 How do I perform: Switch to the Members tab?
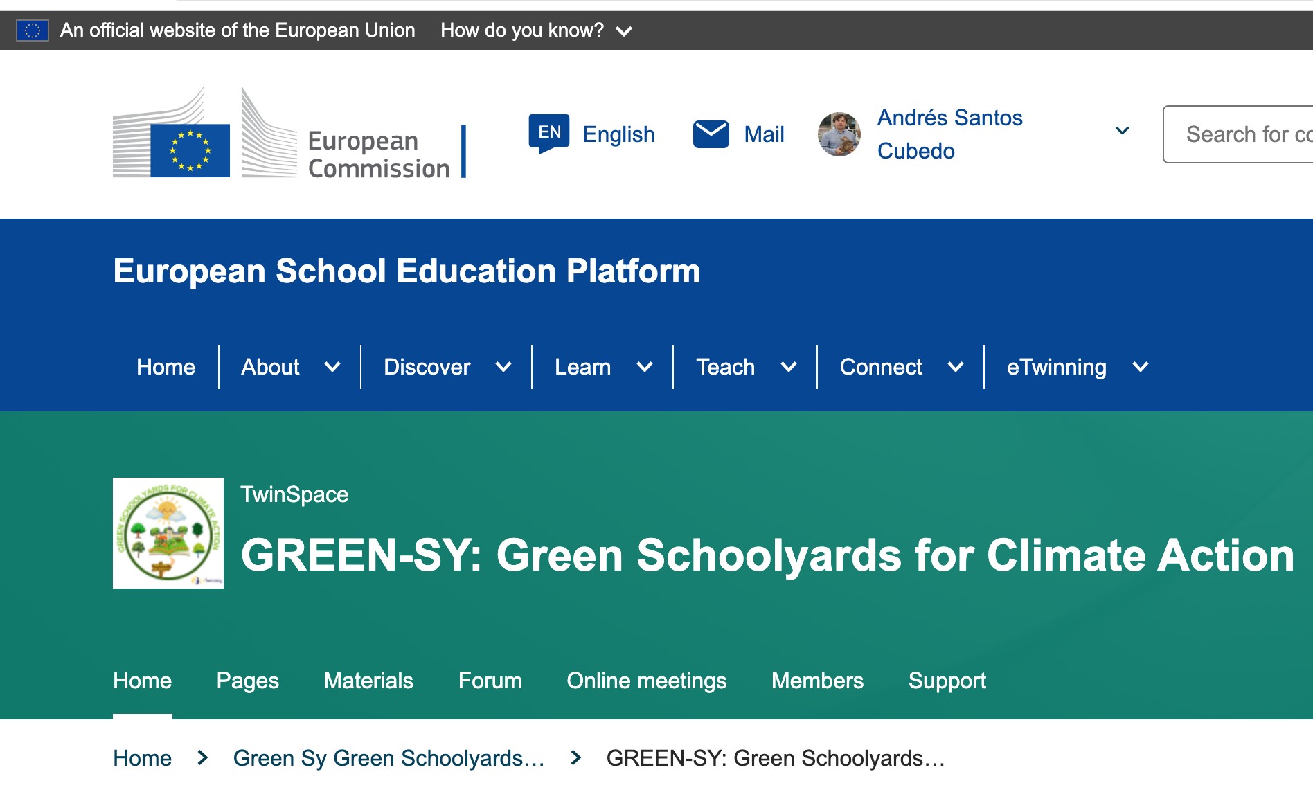[818, 681]
